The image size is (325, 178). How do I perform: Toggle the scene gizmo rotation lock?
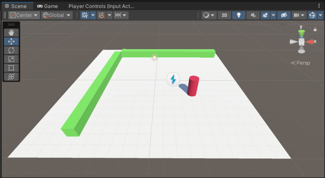(315, 29)
